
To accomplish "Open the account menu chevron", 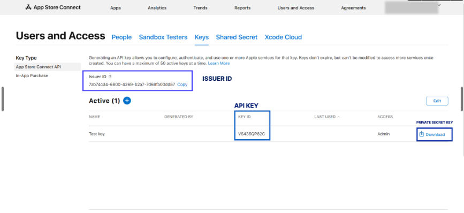I will pyautogui.click(x=439, y=5).
